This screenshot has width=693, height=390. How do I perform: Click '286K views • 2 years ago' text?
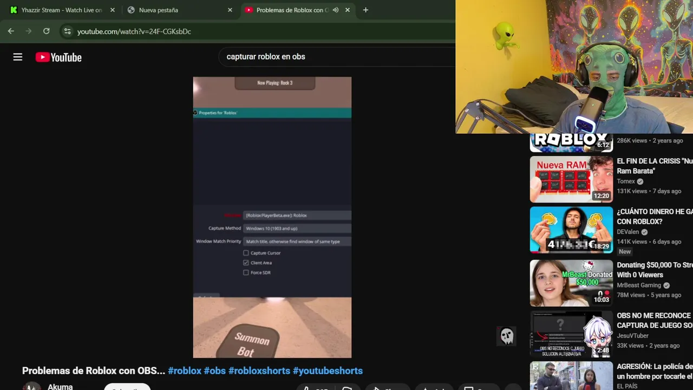click(650, 141)
